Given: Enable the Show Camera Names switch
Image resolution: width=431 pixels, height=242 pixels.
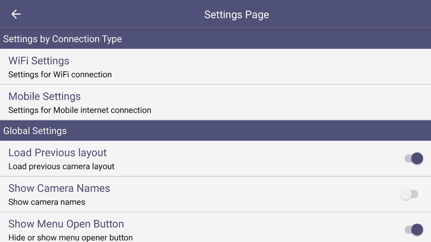Looking at the screenshot, I should tap(409, 194).
